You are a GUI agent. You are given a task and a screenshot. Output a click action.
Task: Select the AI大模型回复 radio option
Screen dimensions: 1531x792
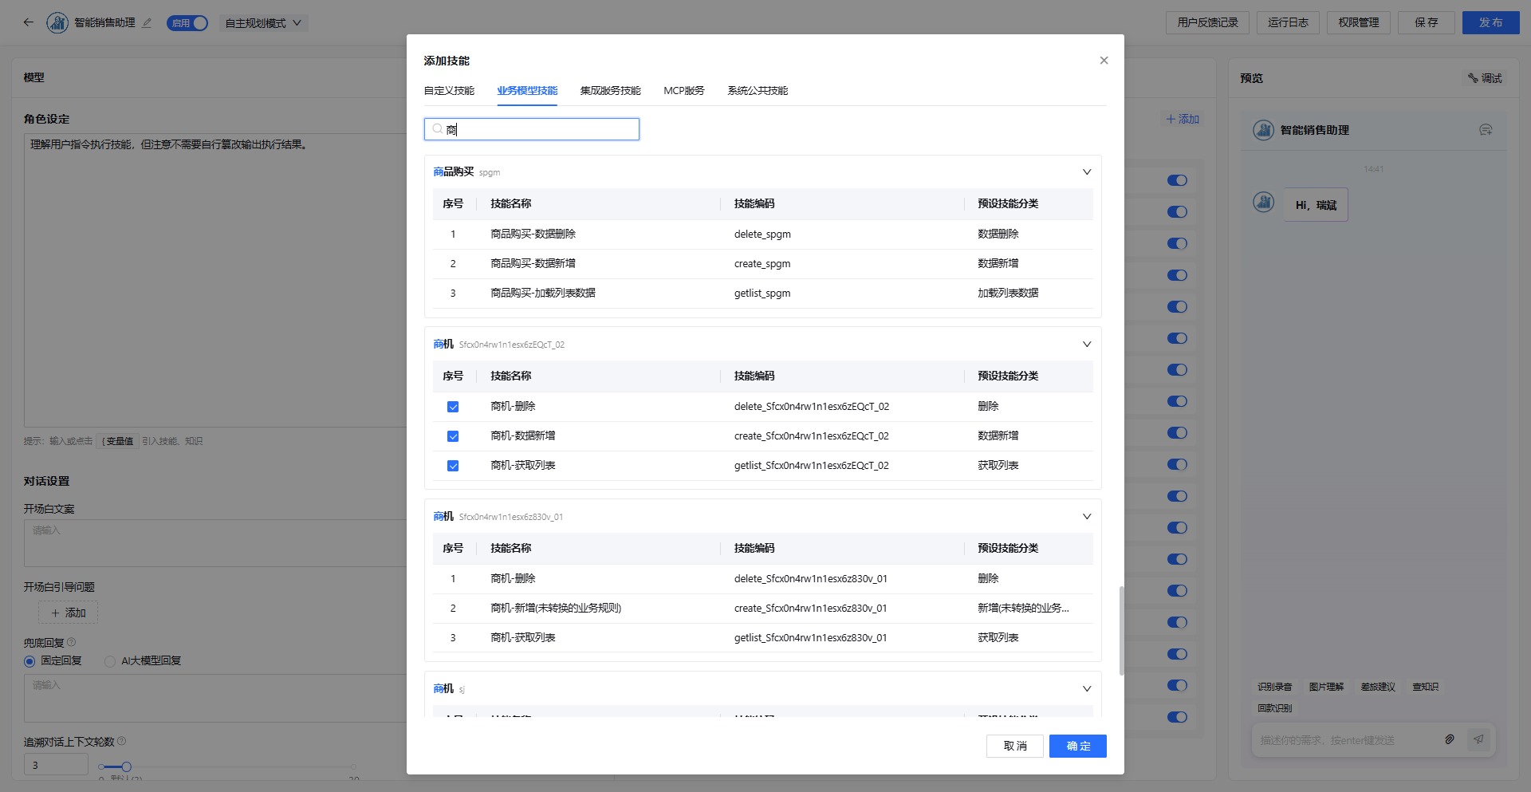tap(110, 661)
